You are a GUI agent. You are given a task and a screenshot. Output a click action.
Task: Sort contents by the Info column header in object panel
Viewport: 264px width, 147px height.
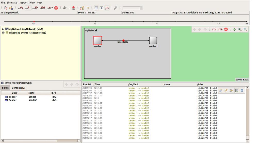click(x=66, y=93)
